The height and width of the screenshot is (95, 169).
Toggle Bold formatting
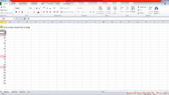[16, 12]
